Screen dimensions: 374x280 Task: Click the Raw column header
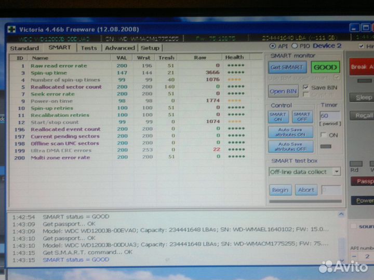pos(200,58)
